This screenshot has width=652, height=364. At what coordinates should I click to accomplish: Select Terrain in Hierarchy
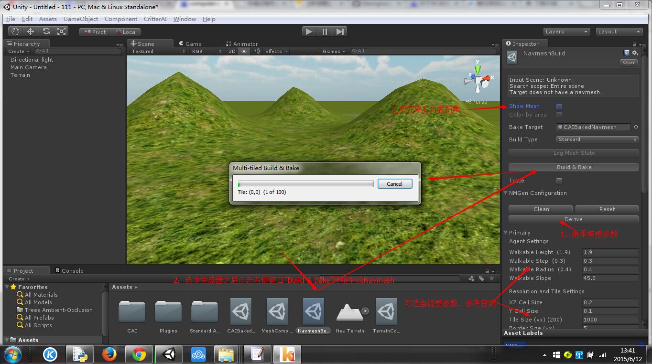[x=20, y=75]
